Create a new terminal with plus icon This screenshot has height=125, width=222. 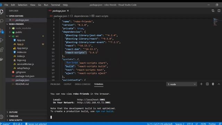click(x=201, y=84)
